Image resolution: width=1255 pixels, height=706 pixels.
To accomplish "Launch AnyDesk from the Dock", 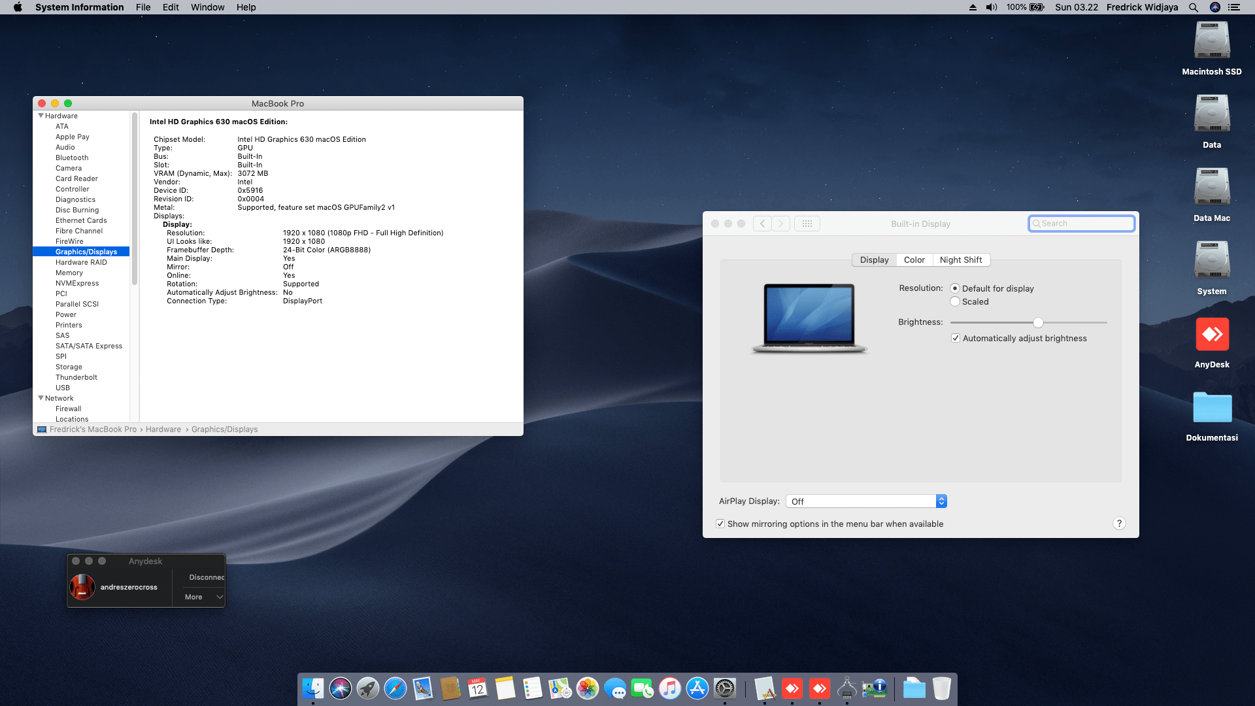I will point(793,688).
